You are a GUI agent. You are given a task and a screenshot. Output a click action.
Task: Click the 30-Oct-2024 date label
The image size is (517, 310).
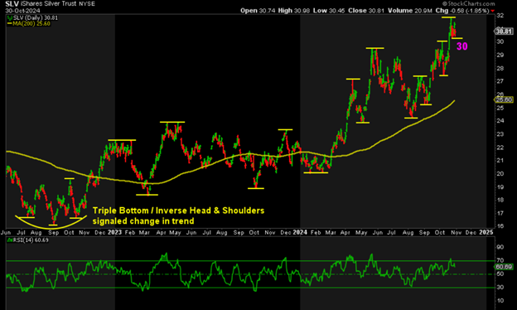point(22,11)
